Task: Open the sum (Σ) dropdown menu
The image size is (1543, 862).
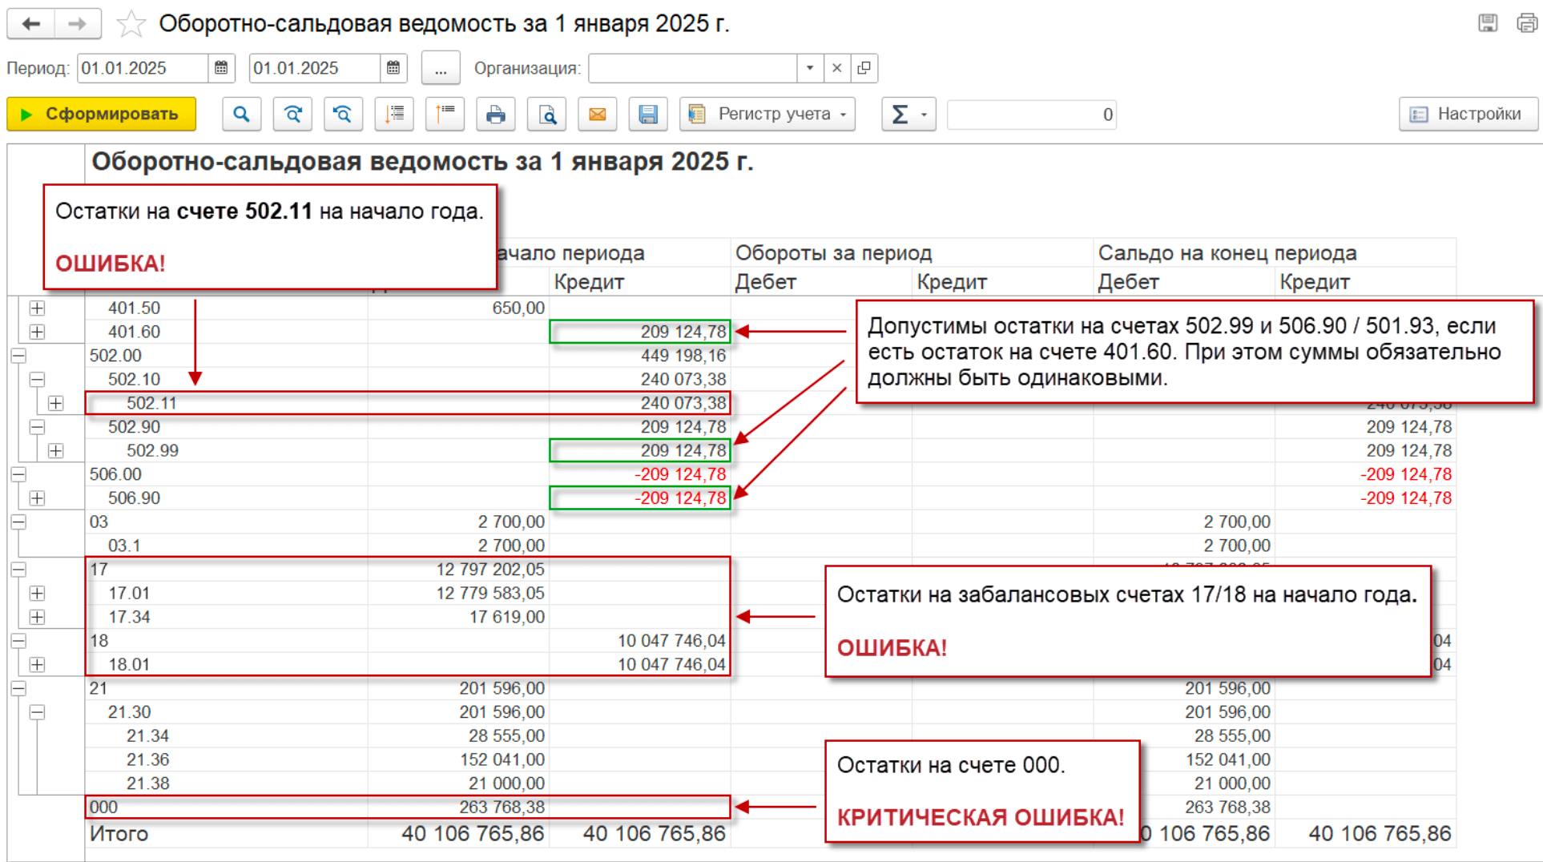Action: [x=908, y=115]
